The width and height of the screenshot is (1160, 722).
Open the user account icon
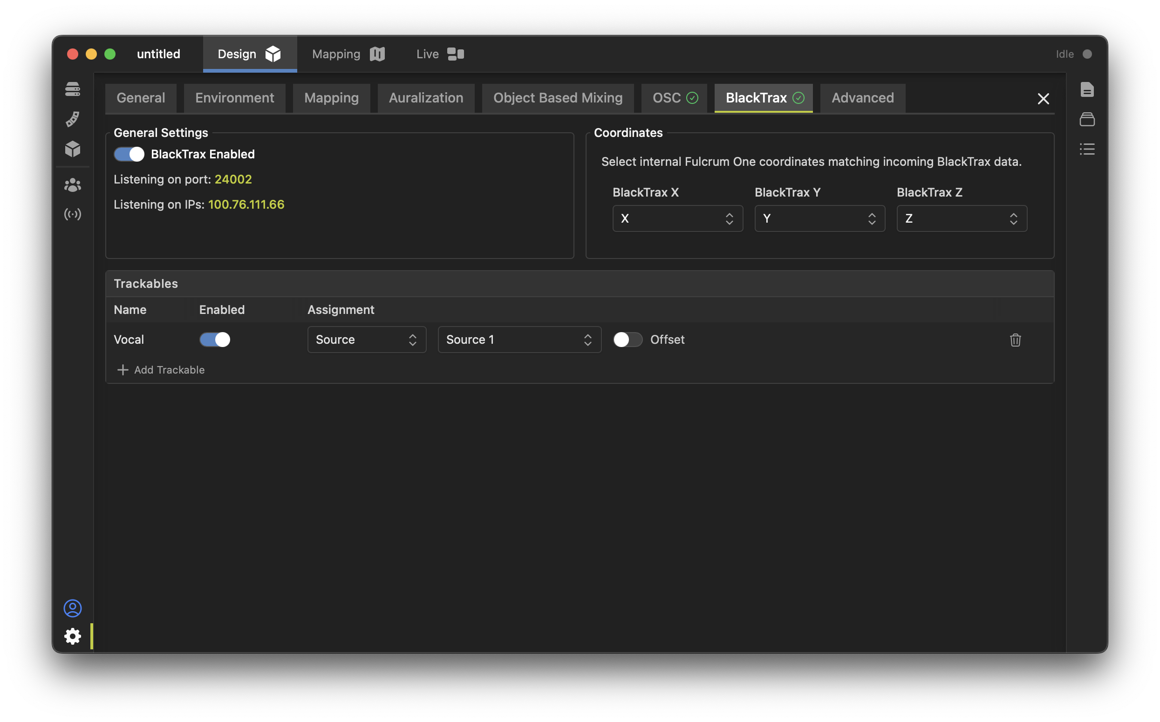pyautogui.click(x=73, y=608)
